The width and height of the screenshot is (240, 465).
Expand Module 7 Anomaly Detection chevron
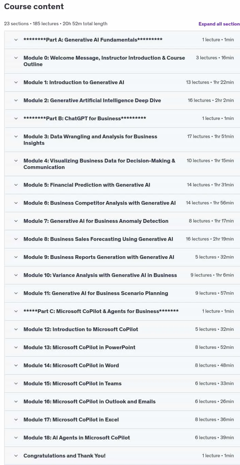(16, 221)
